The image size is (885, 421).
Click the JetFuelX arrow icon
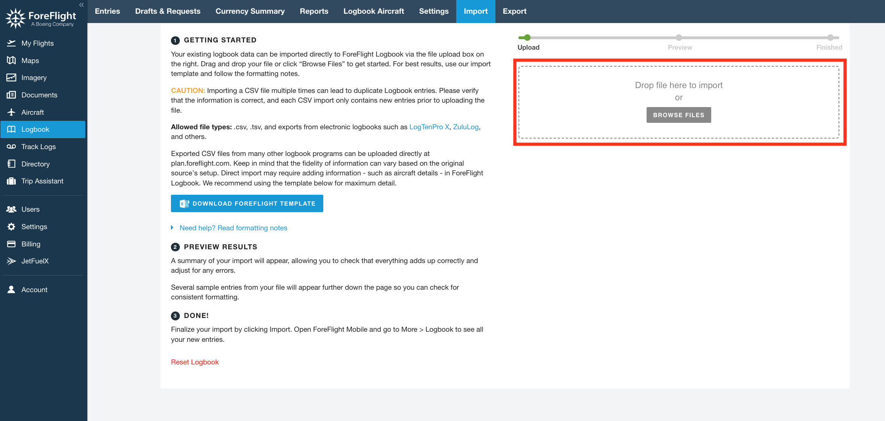coord(11,261)
